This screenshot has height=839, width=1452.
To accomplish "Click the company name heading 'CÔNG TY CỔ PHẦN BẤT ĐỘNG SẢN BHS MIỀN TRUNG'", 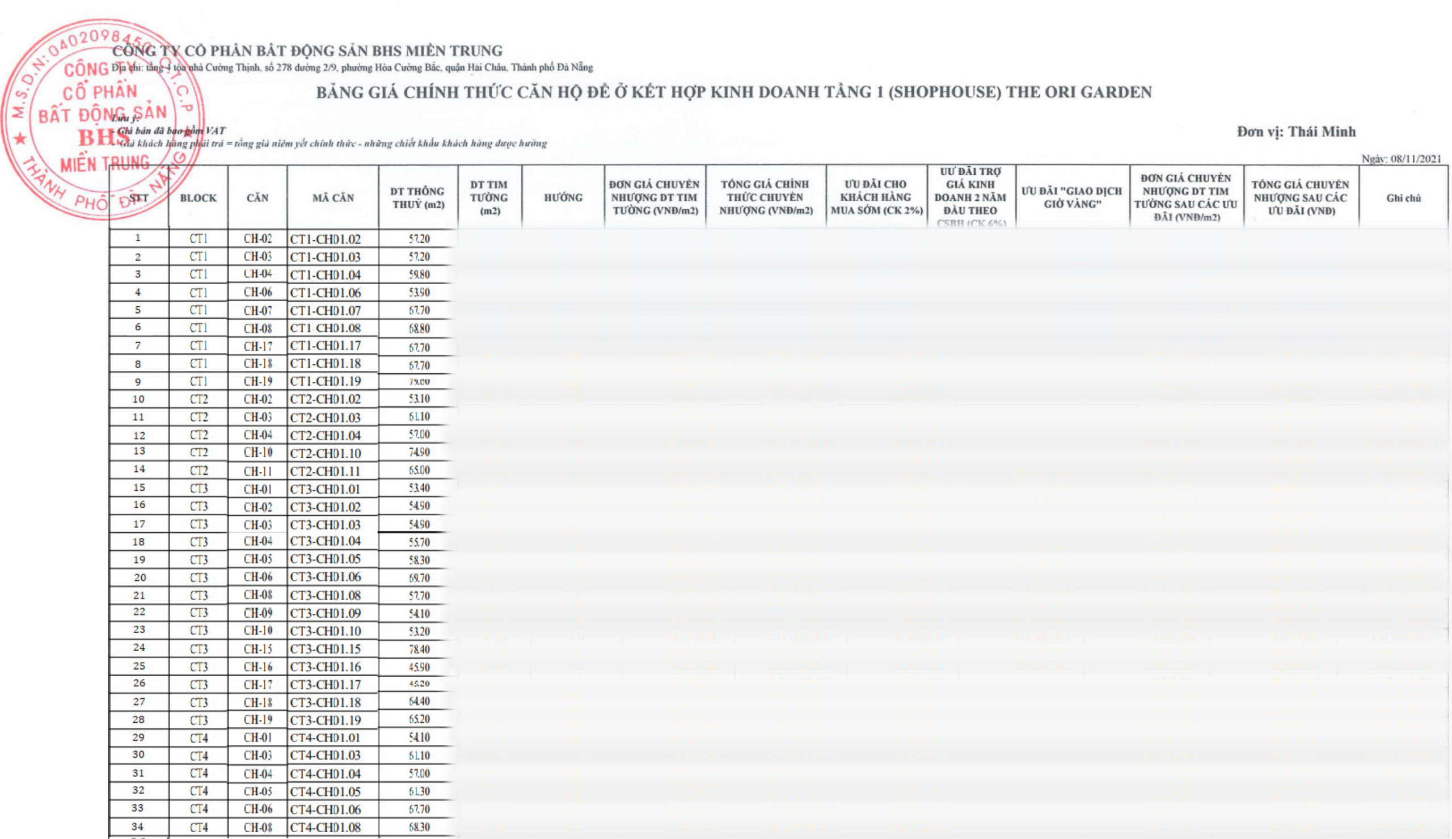I will pos(307,50).
